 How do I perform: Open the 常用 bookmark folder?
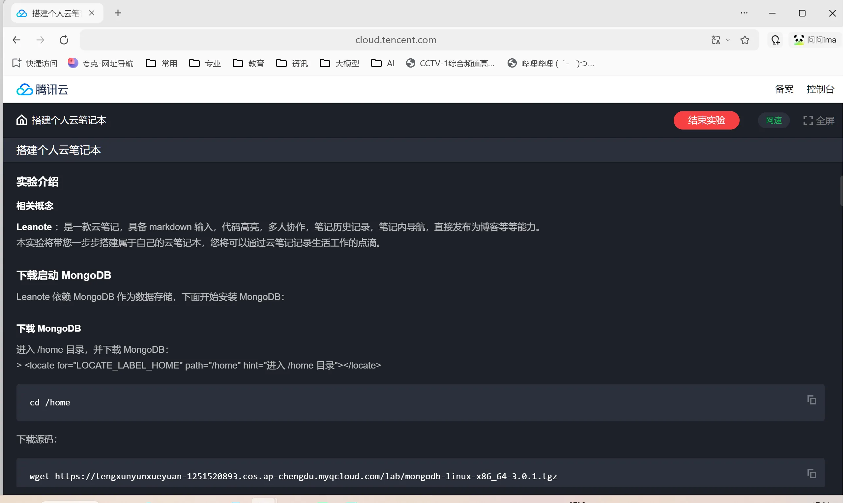point(161,63)
